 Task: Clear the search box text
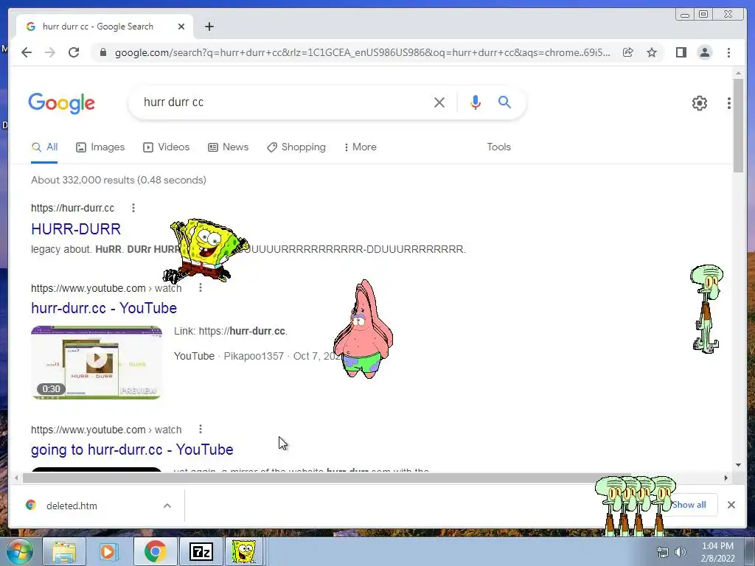coord(439,102)
